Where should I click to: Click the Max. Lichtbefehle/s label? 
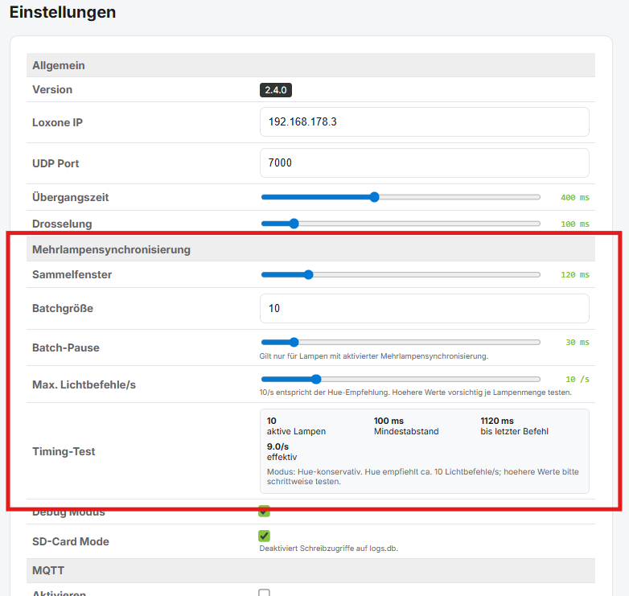[x=84, y=384]
